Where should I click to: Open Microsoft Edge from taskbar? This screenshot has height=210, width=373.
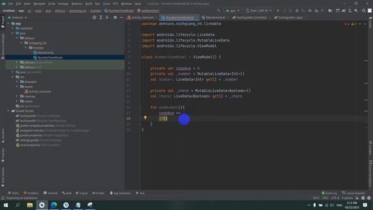pyautogui.click(x=54, y=205)
